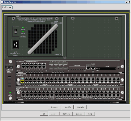Click the RESET pinhole on the supervisor
The height and width of the screenshot is (121, 131).
[x=118, y=69]
